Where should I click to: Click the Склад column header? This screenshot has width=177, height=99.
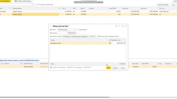[79, 40]
